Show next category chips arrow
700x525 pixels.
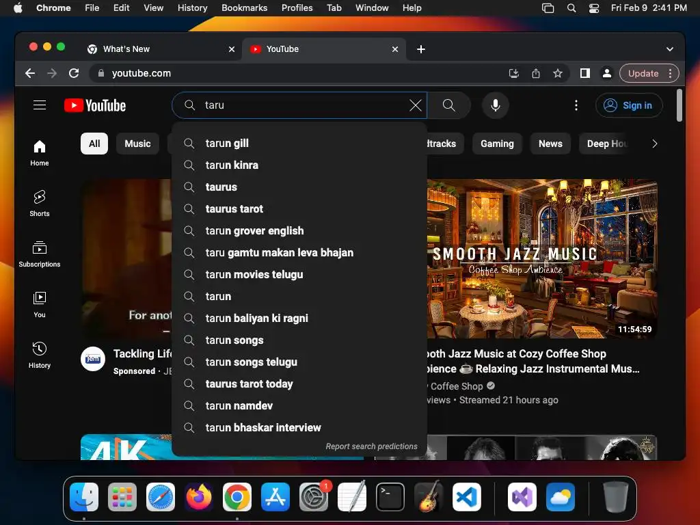[654, 144]
